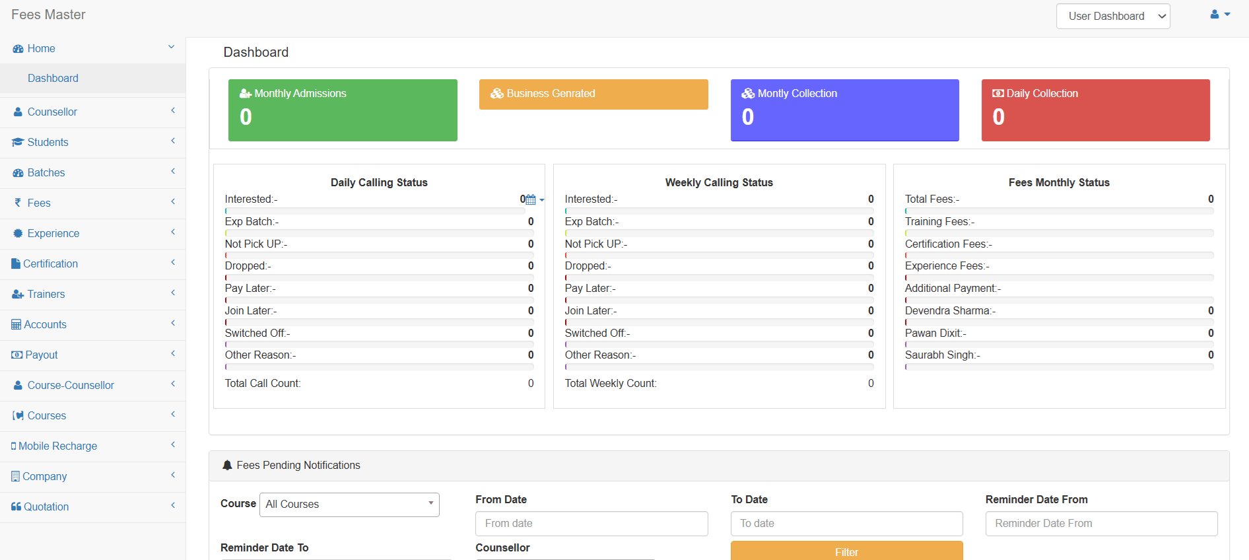Collapse the Home menu chevron

[172, 48]
